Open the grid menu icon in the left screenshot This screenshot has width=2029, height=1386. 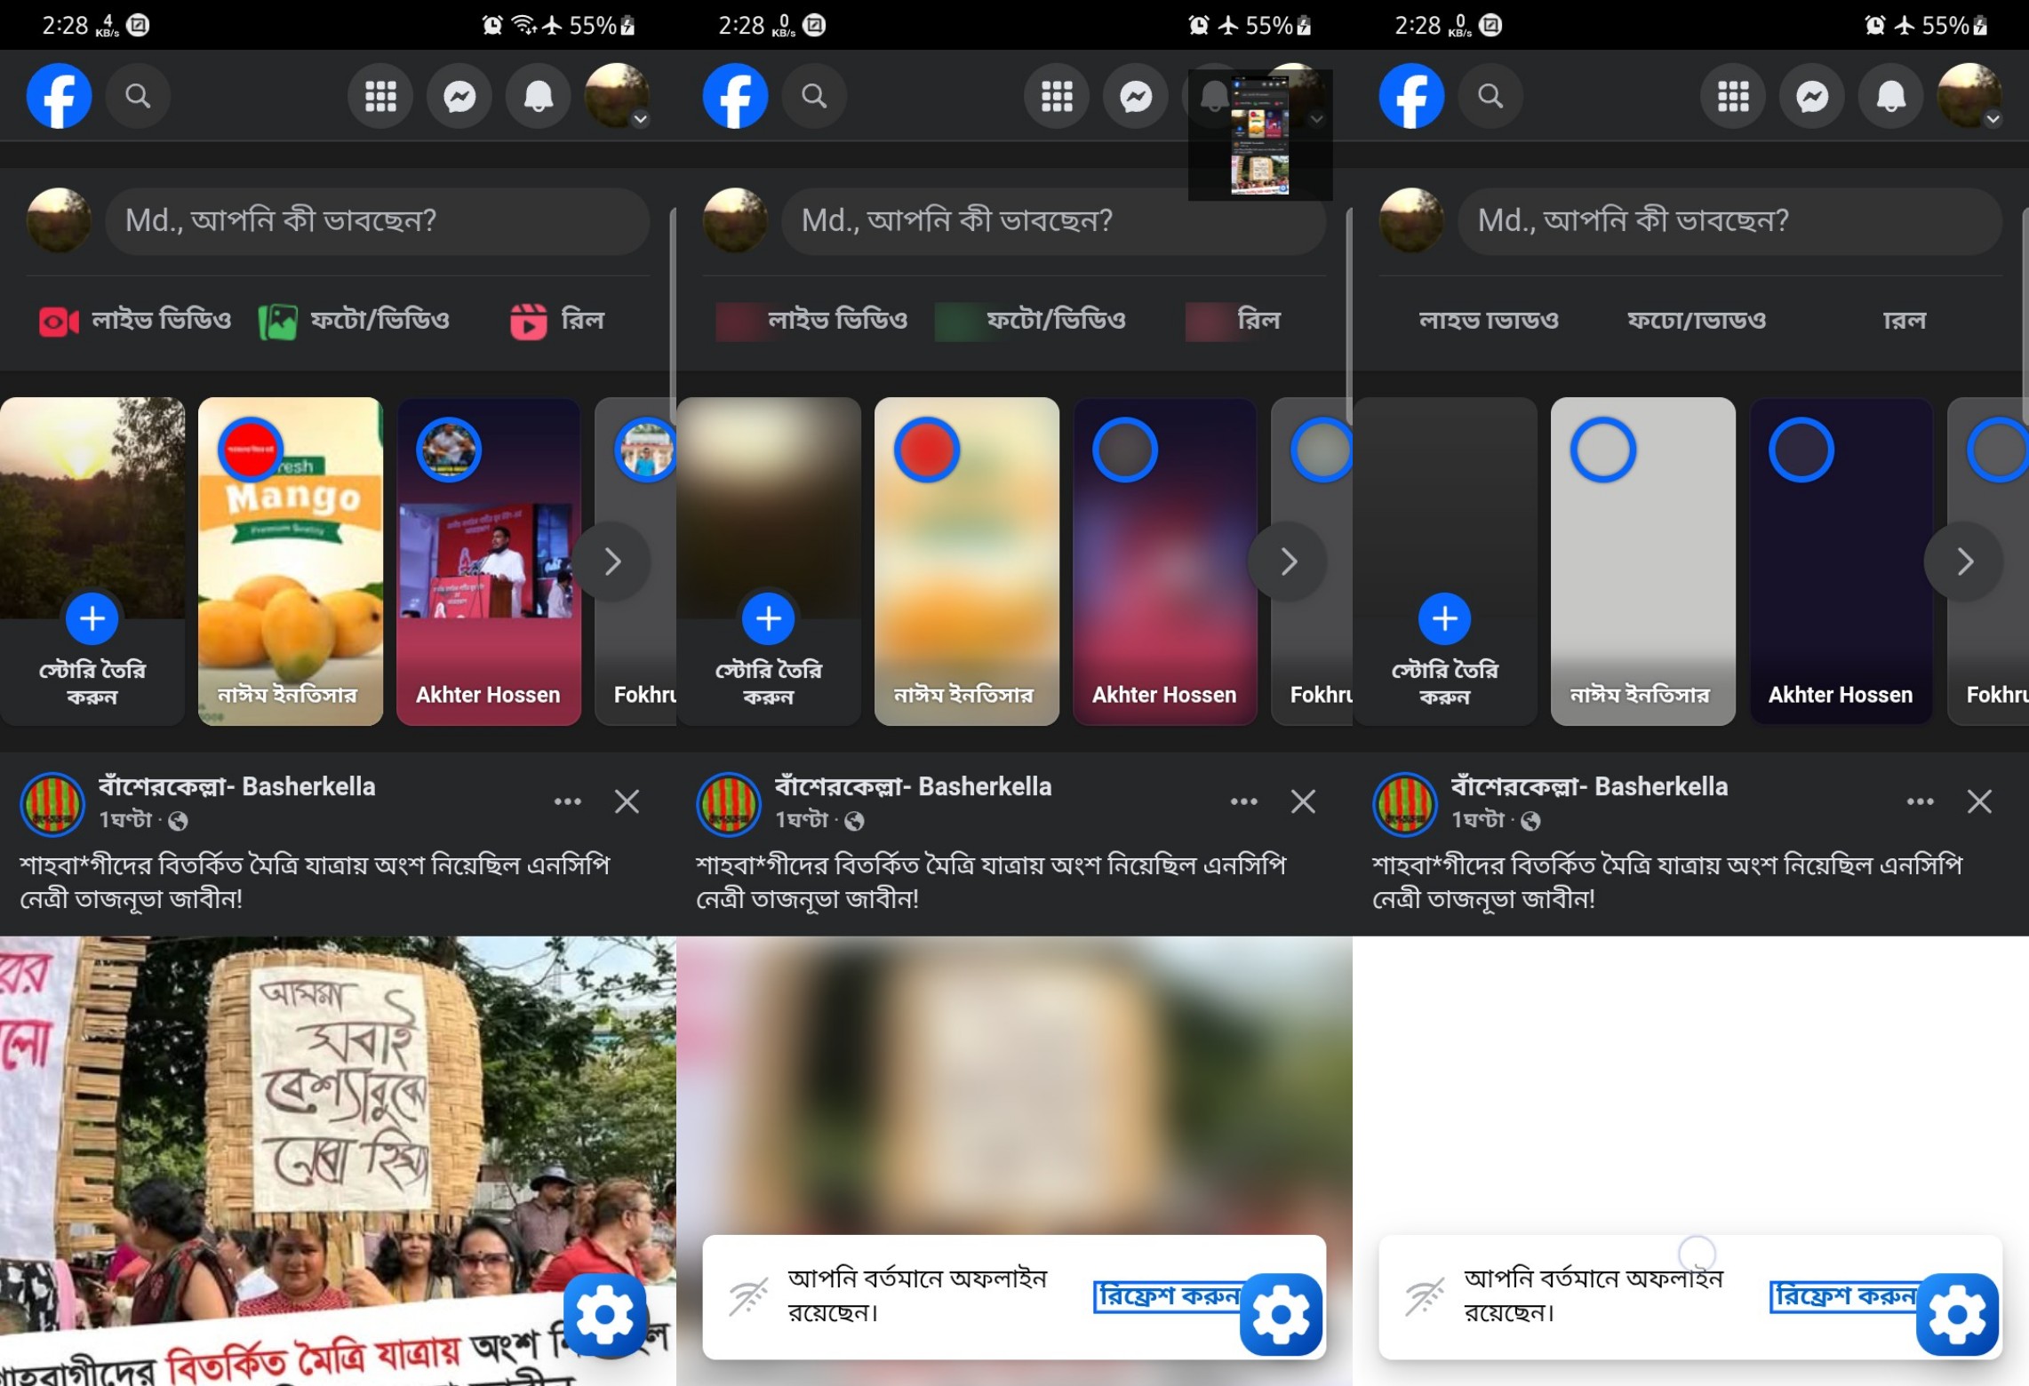(380, 96)
